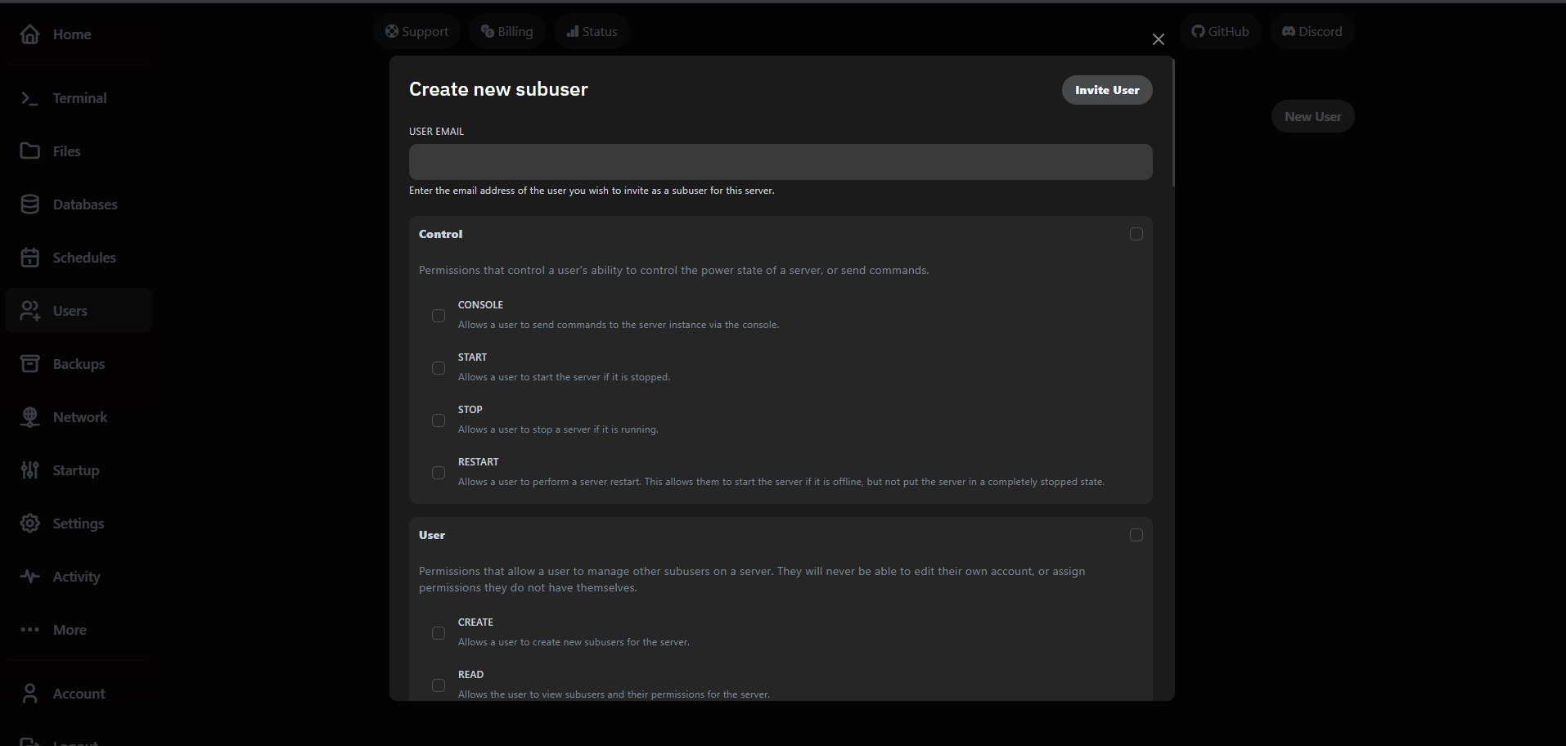Open the Schedules panel
This screenshot has width=1566, height=746.
tap(83, 257)
